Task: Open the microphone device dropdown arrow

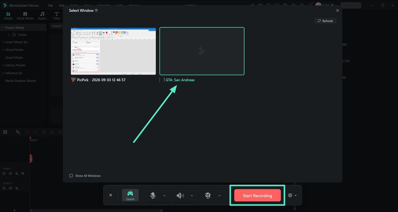Action: pyautogui.click(x=164, y=196)
